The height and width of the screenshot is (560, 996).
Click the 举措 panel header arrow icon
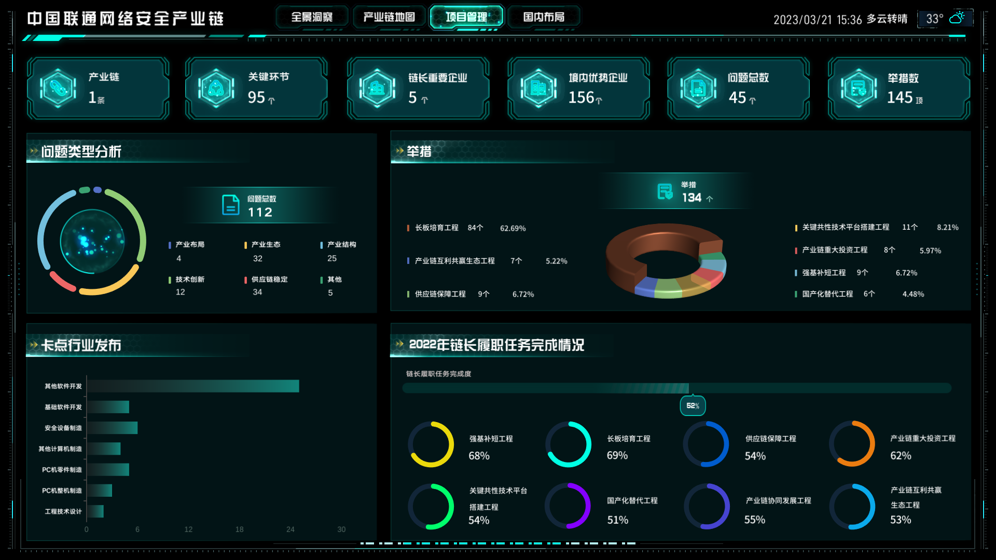(x=399, y=151)
